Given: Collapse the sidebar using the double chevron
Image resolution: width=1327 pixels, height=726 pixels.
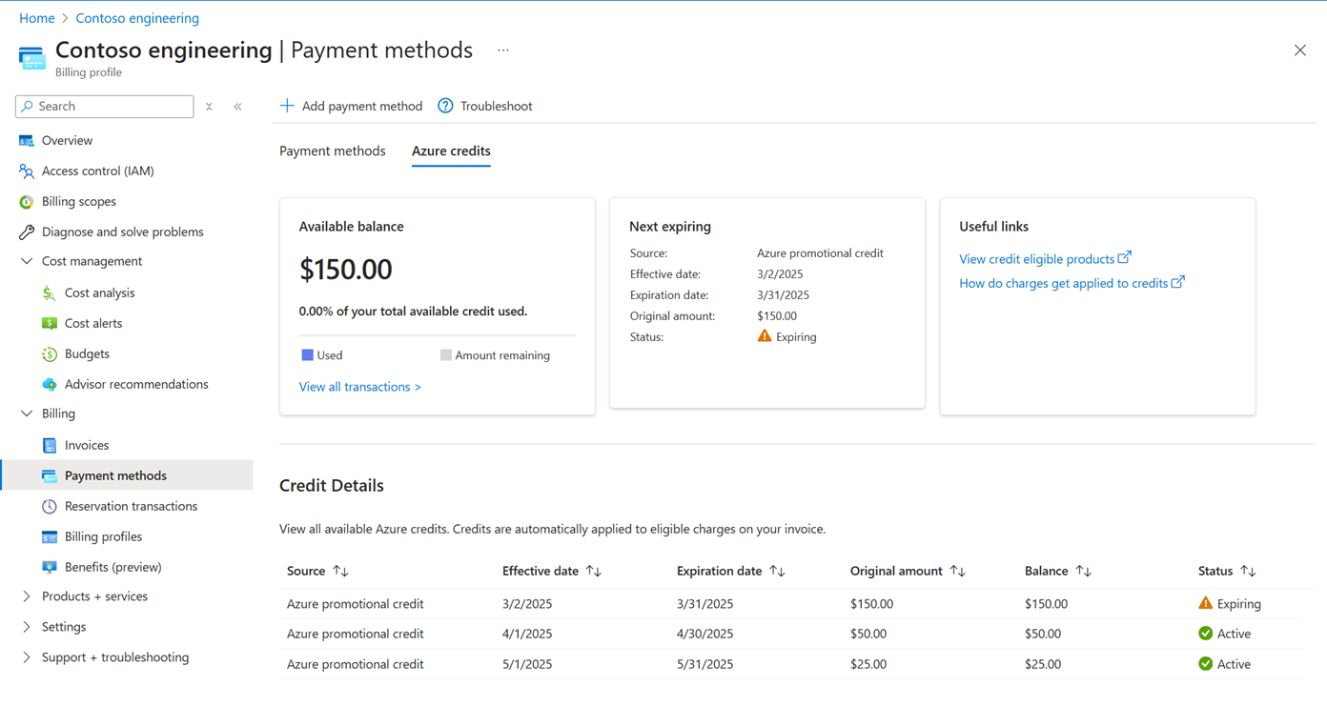Looking at the screenshot, I should (x=237, y=106).
